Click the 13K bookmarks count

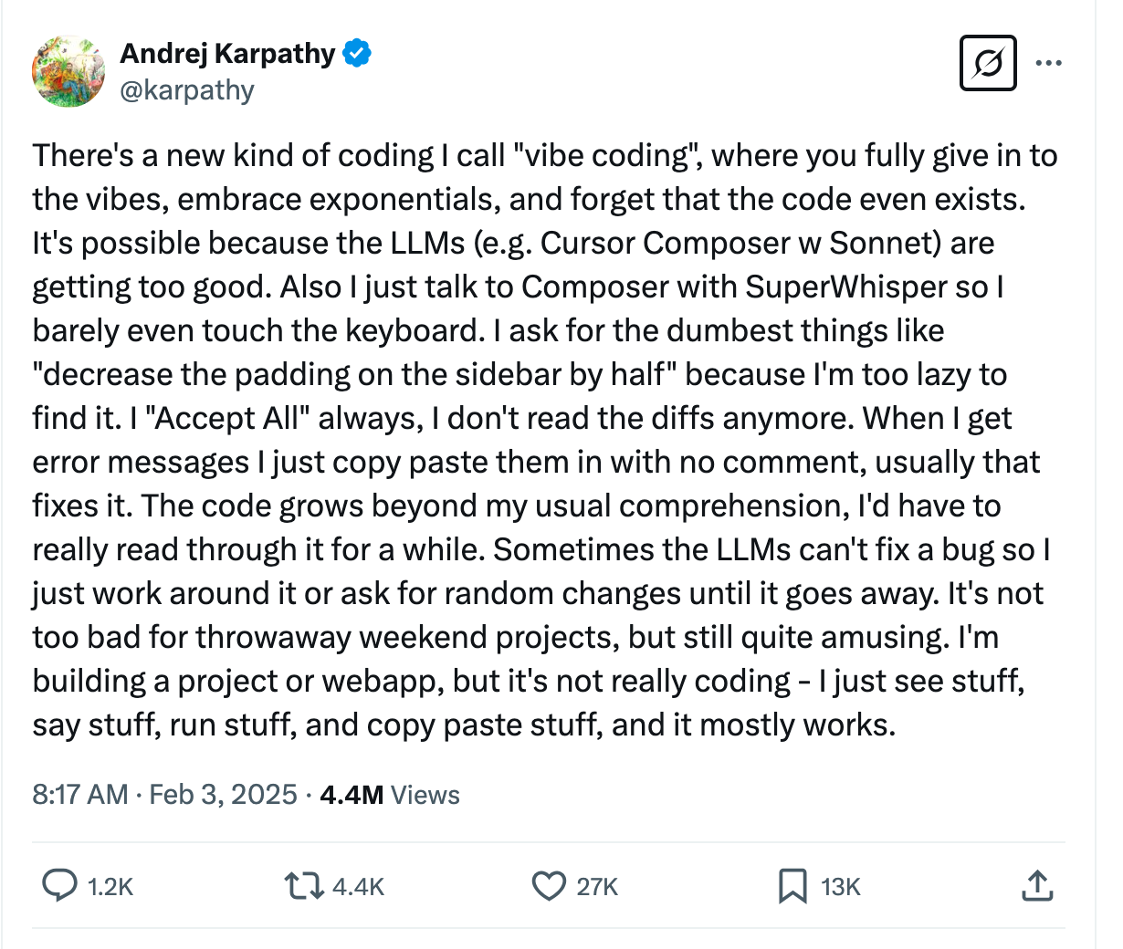[x=841, y=887]
